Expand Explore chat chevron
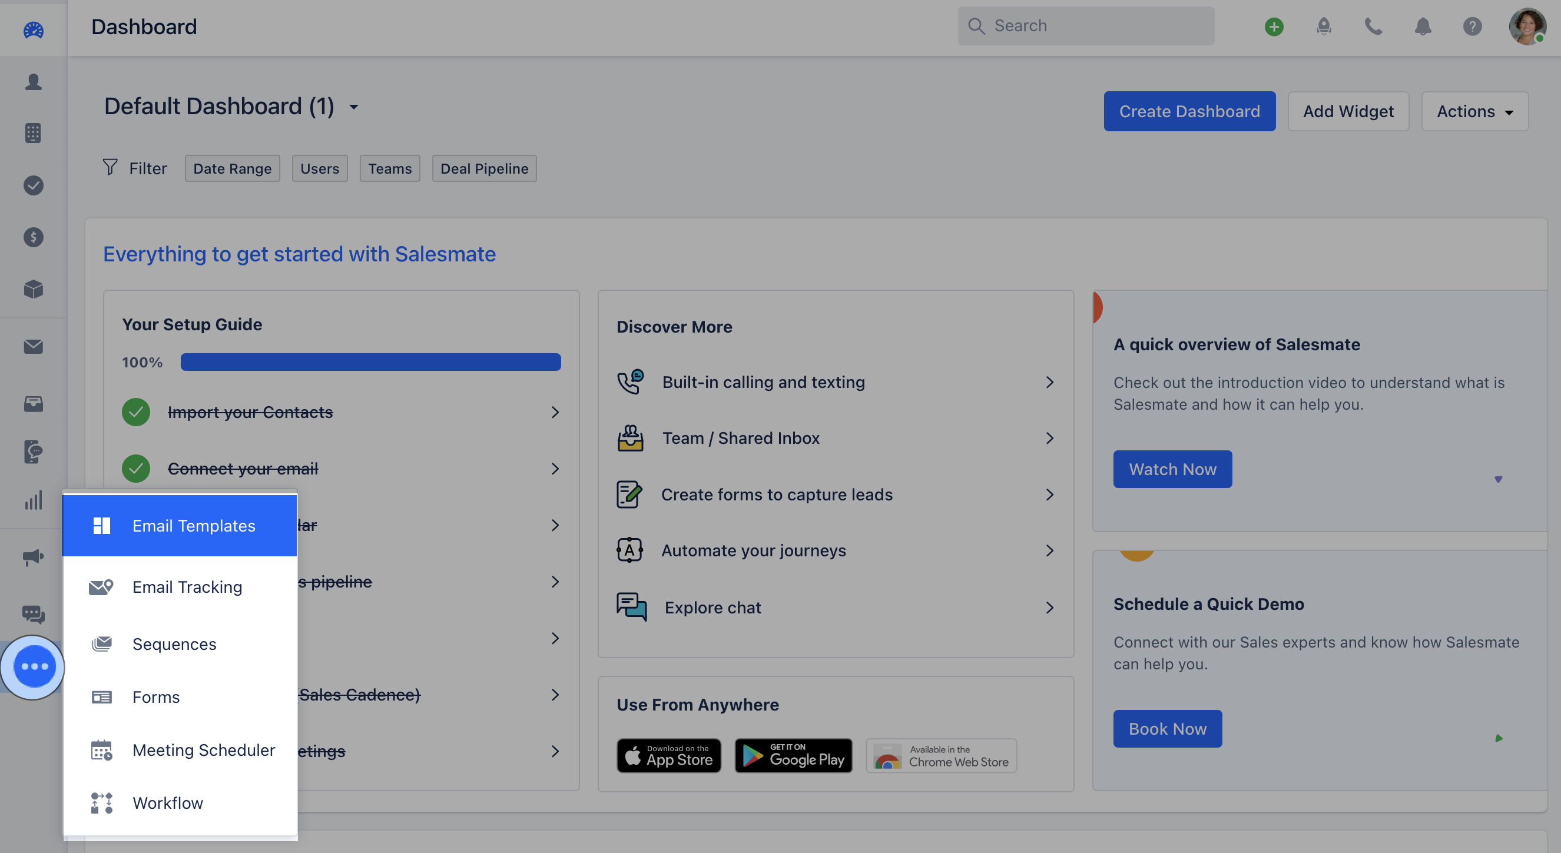 coord(1049,607)
